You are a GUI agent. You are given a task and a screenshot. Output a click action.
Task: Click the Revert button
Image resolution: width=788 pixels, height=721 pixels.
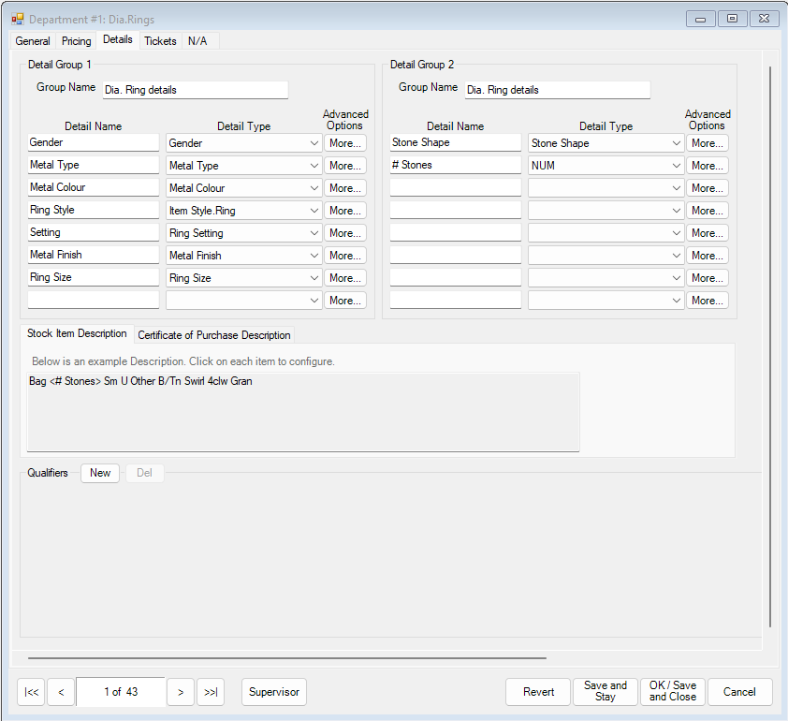[537, 692]
